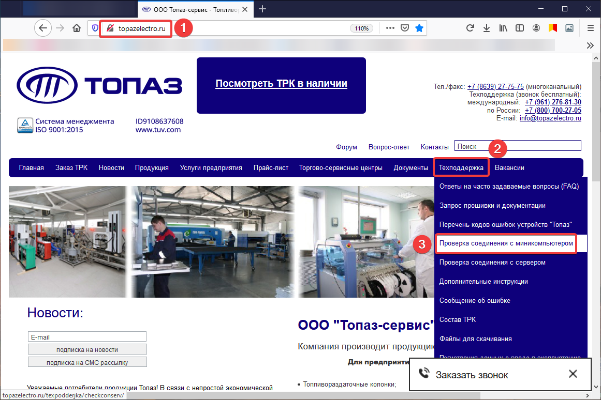The height and width of the screenshot is (400, 601).
Task: Go to Главная in the navigation bar
Action: pos(32,167)
